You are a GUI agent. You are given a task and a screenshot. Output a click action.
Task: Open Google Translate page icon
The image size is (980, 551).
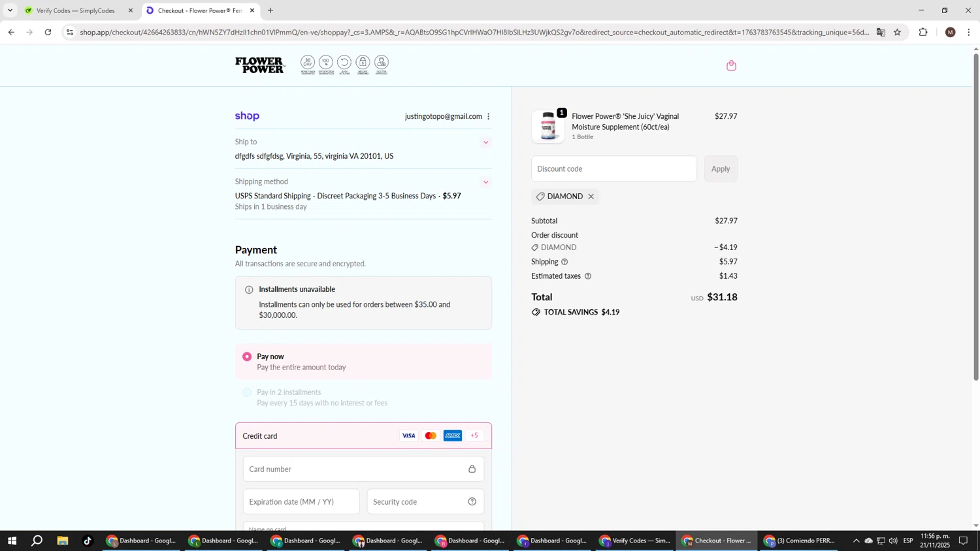881,32
